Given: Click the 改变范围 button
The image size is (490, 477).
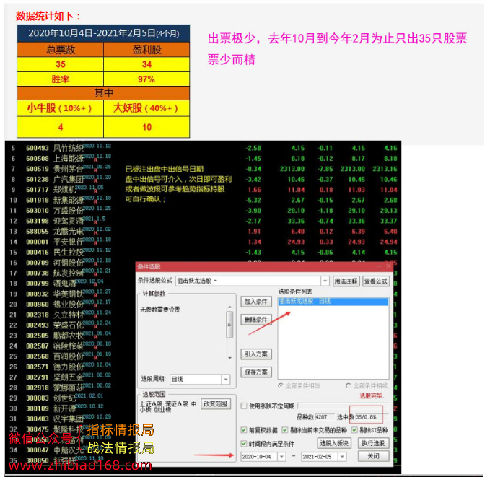Looking at the screenshot, I should [x=216, y=403].
